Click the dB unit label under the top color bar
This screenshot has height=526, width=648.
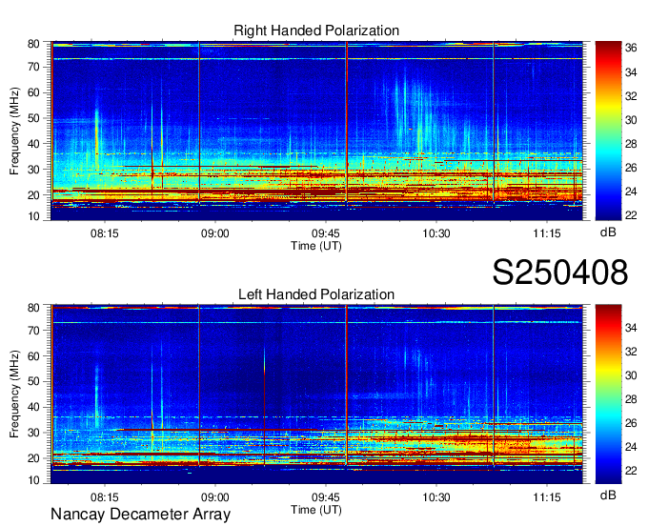coord(608,233)
